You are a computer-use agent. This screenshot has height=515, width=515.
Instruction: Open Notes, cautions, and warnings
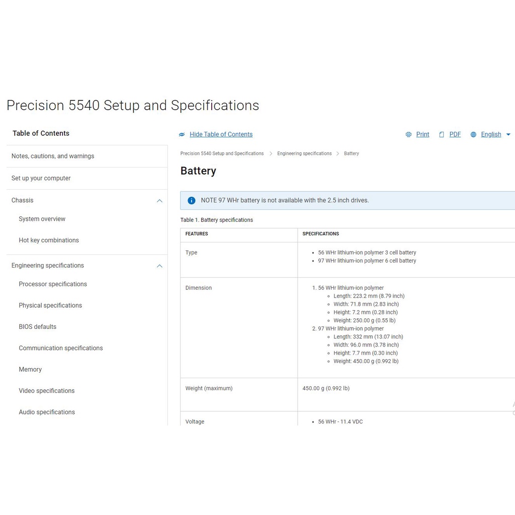pyautogui.click(x=53, y=156)
